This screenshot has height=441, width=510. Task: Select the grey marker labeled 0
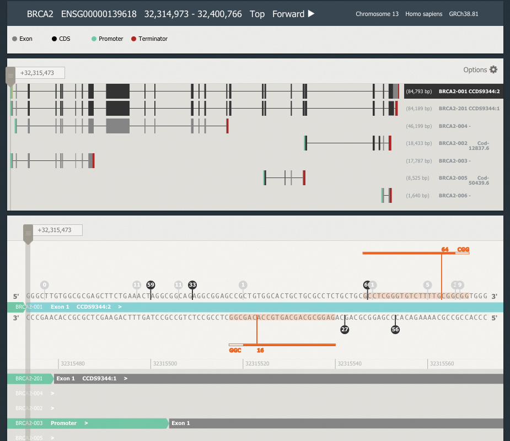click(x=45, y=285)
